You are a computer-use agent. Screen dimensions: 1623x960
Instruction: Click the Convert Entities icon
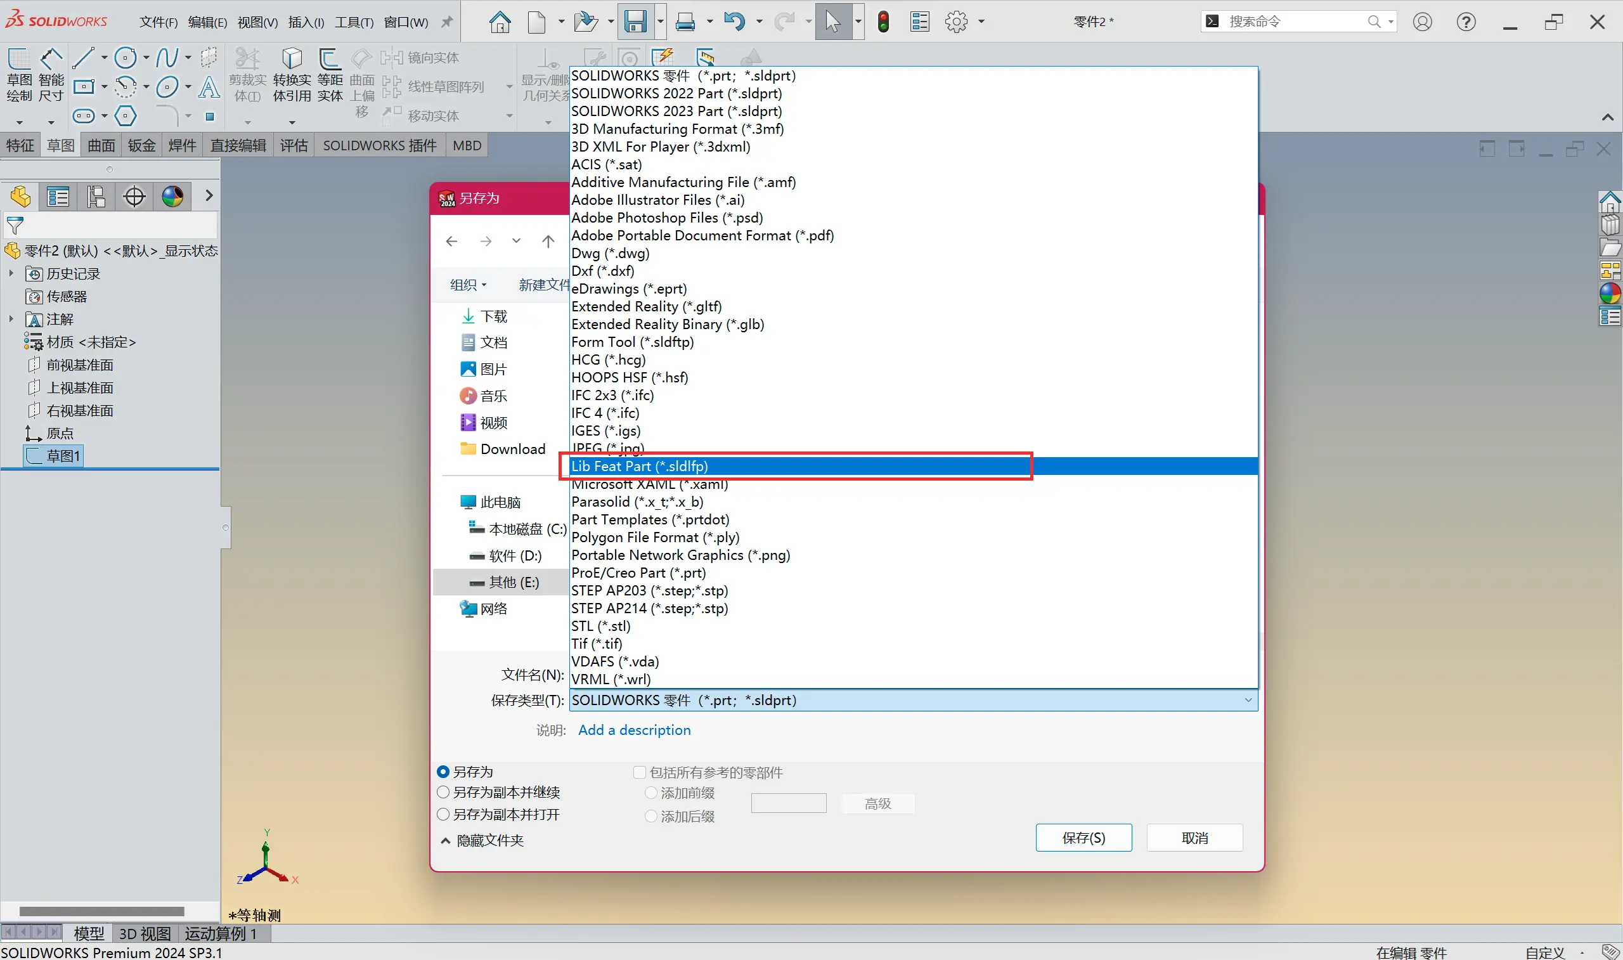[292, 60]
